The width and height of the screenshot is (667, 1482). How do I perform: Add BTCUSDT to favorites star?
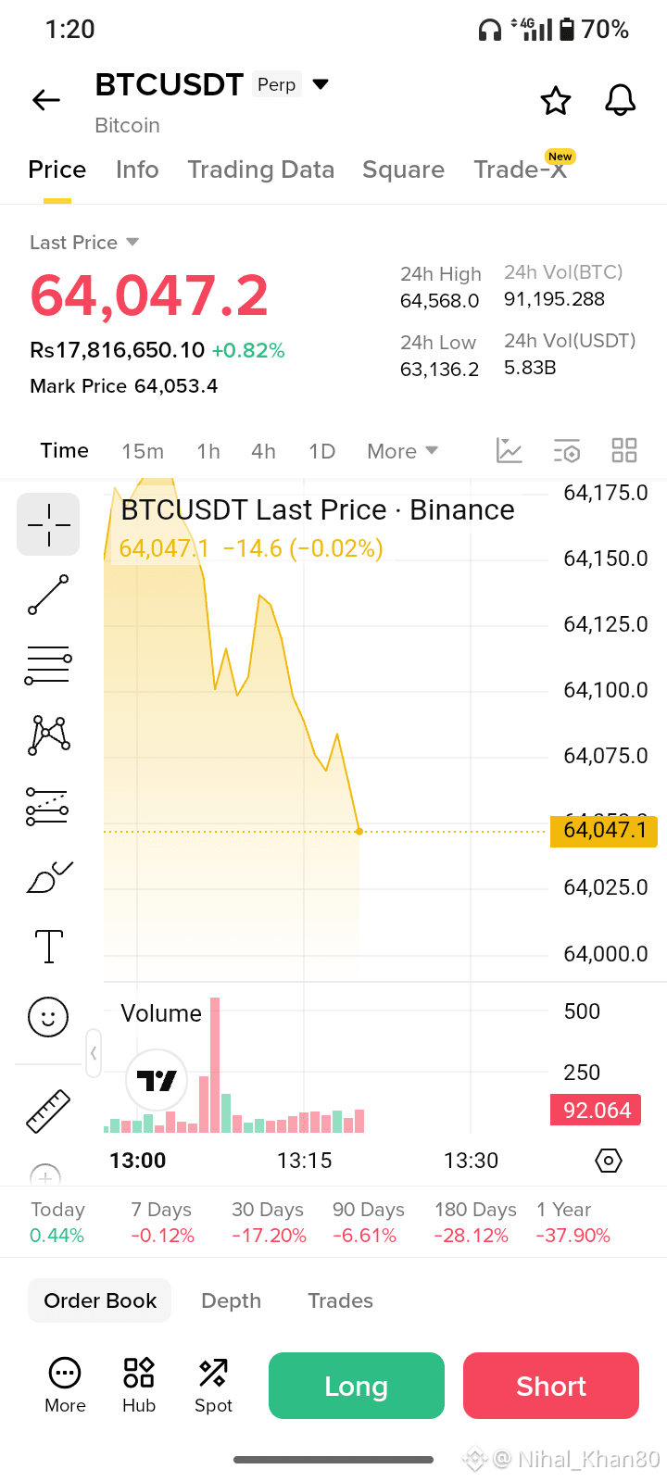556,100
